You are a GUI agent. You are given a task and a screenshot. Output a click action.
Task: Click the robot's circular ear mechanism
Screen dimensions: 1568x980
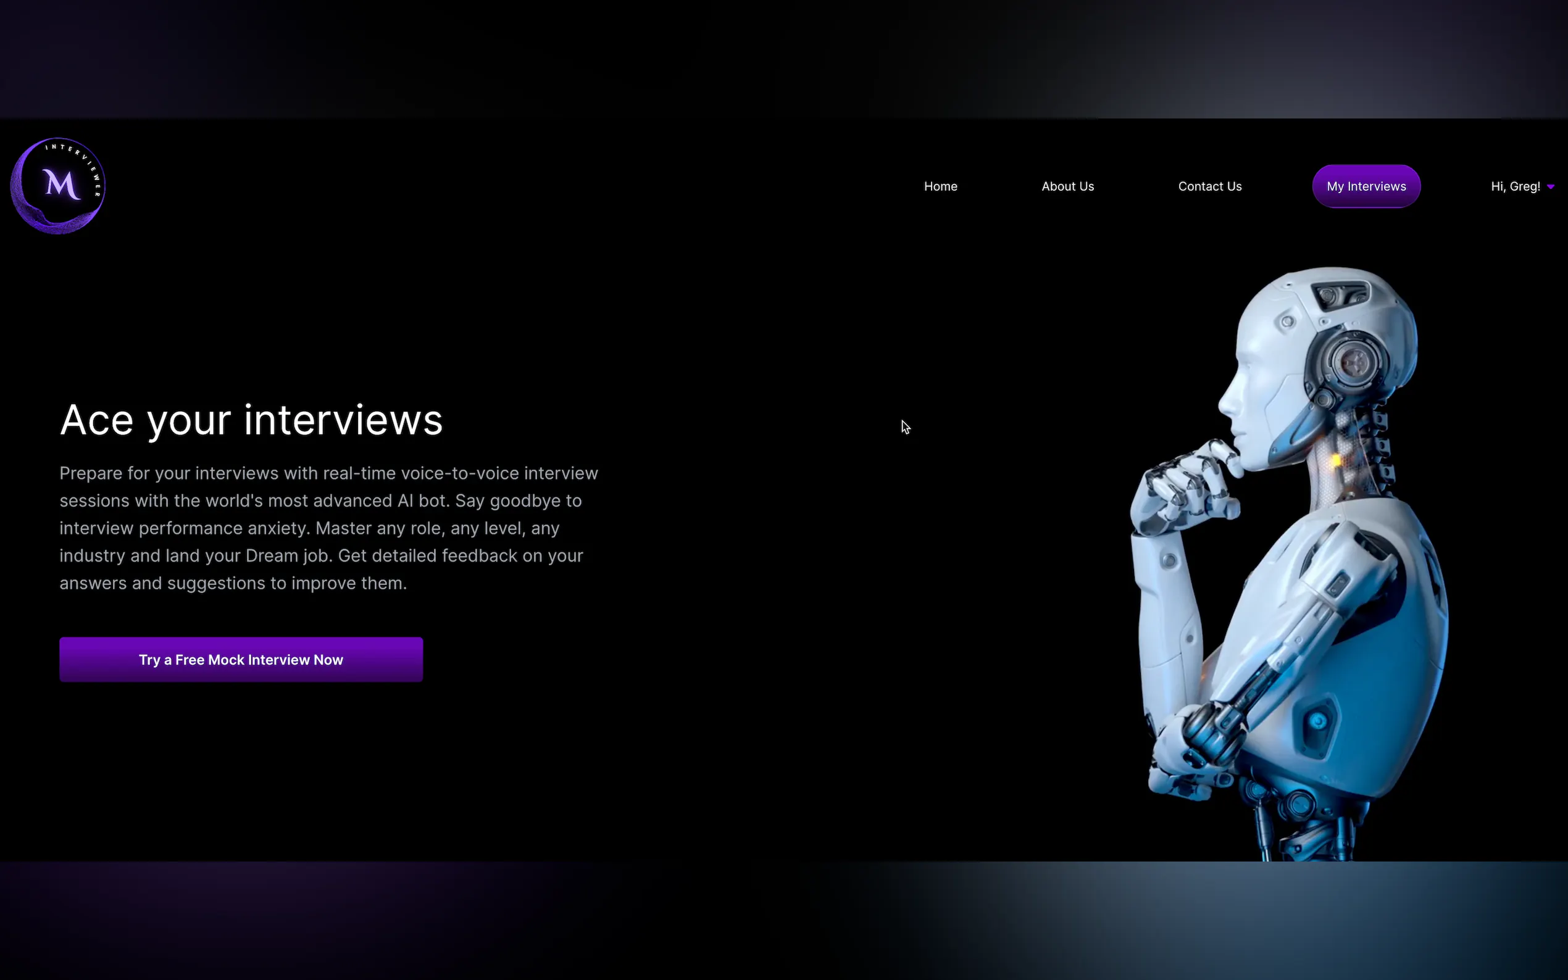coord(1353,362)
